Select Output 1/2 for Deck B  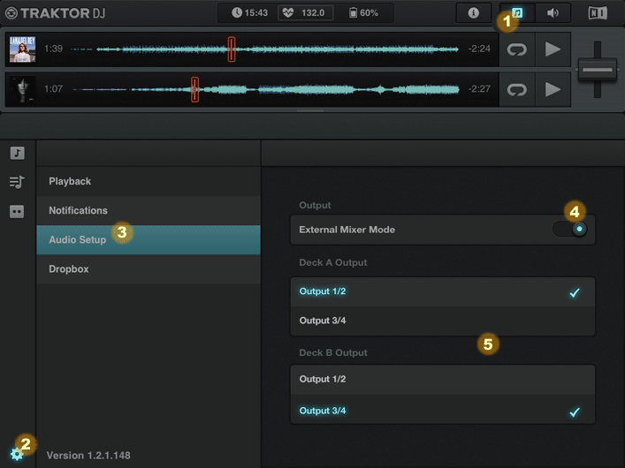(443, 380)
